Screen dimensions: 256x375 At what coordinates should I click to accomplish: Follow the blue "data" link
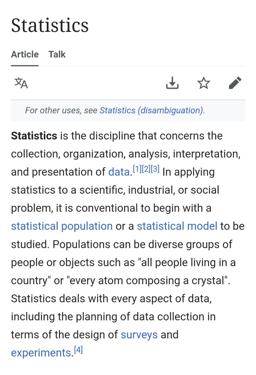pyautogui.click(x=119, y=172)
